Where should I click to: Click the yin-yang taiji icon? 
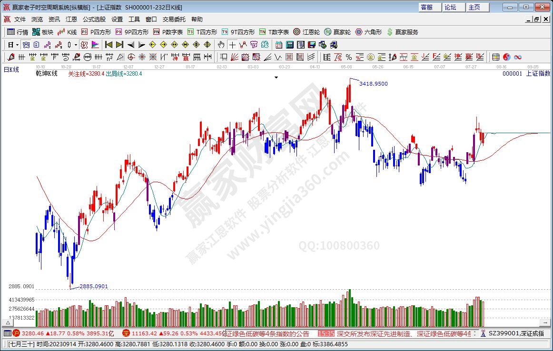pos(506,57)
